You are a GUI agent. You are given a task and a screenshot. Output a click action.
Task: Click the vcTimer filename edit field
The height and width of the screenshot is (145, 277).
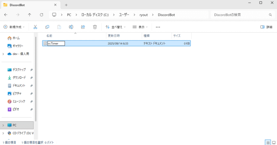[56, 43]
